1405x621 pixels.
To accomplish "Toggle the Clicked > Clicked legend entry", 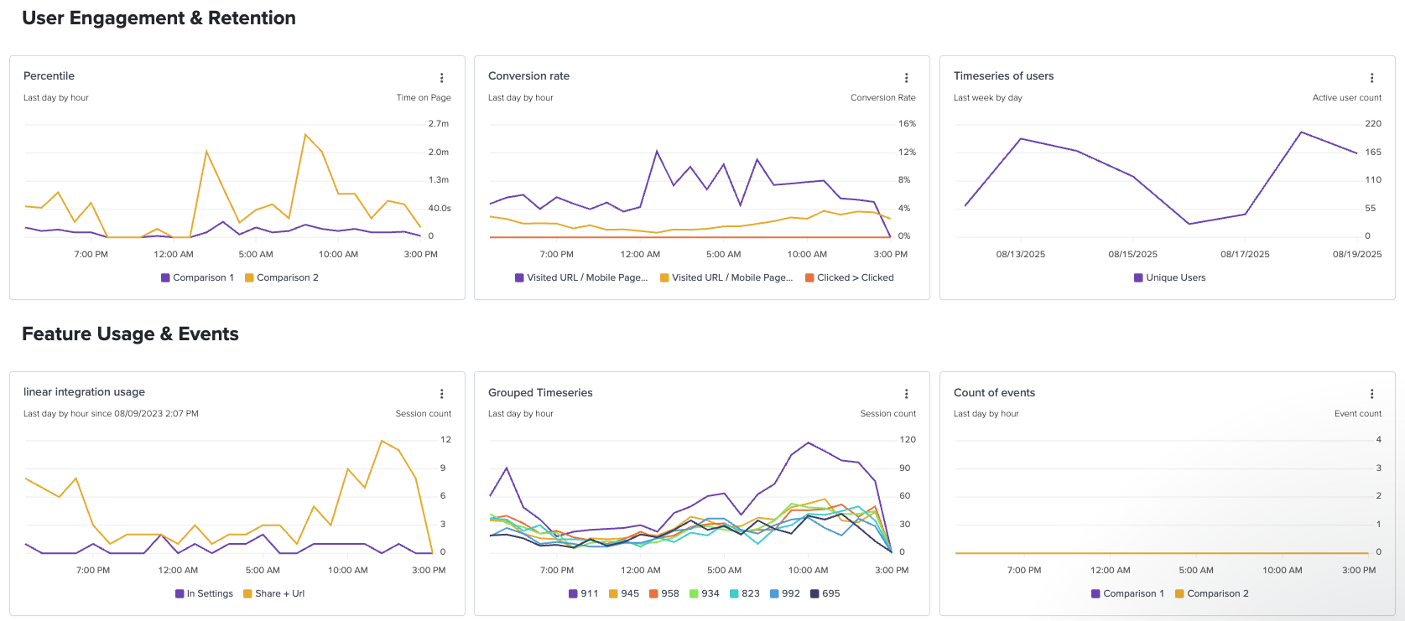I will pyautogui.click(x=850, y=277).
